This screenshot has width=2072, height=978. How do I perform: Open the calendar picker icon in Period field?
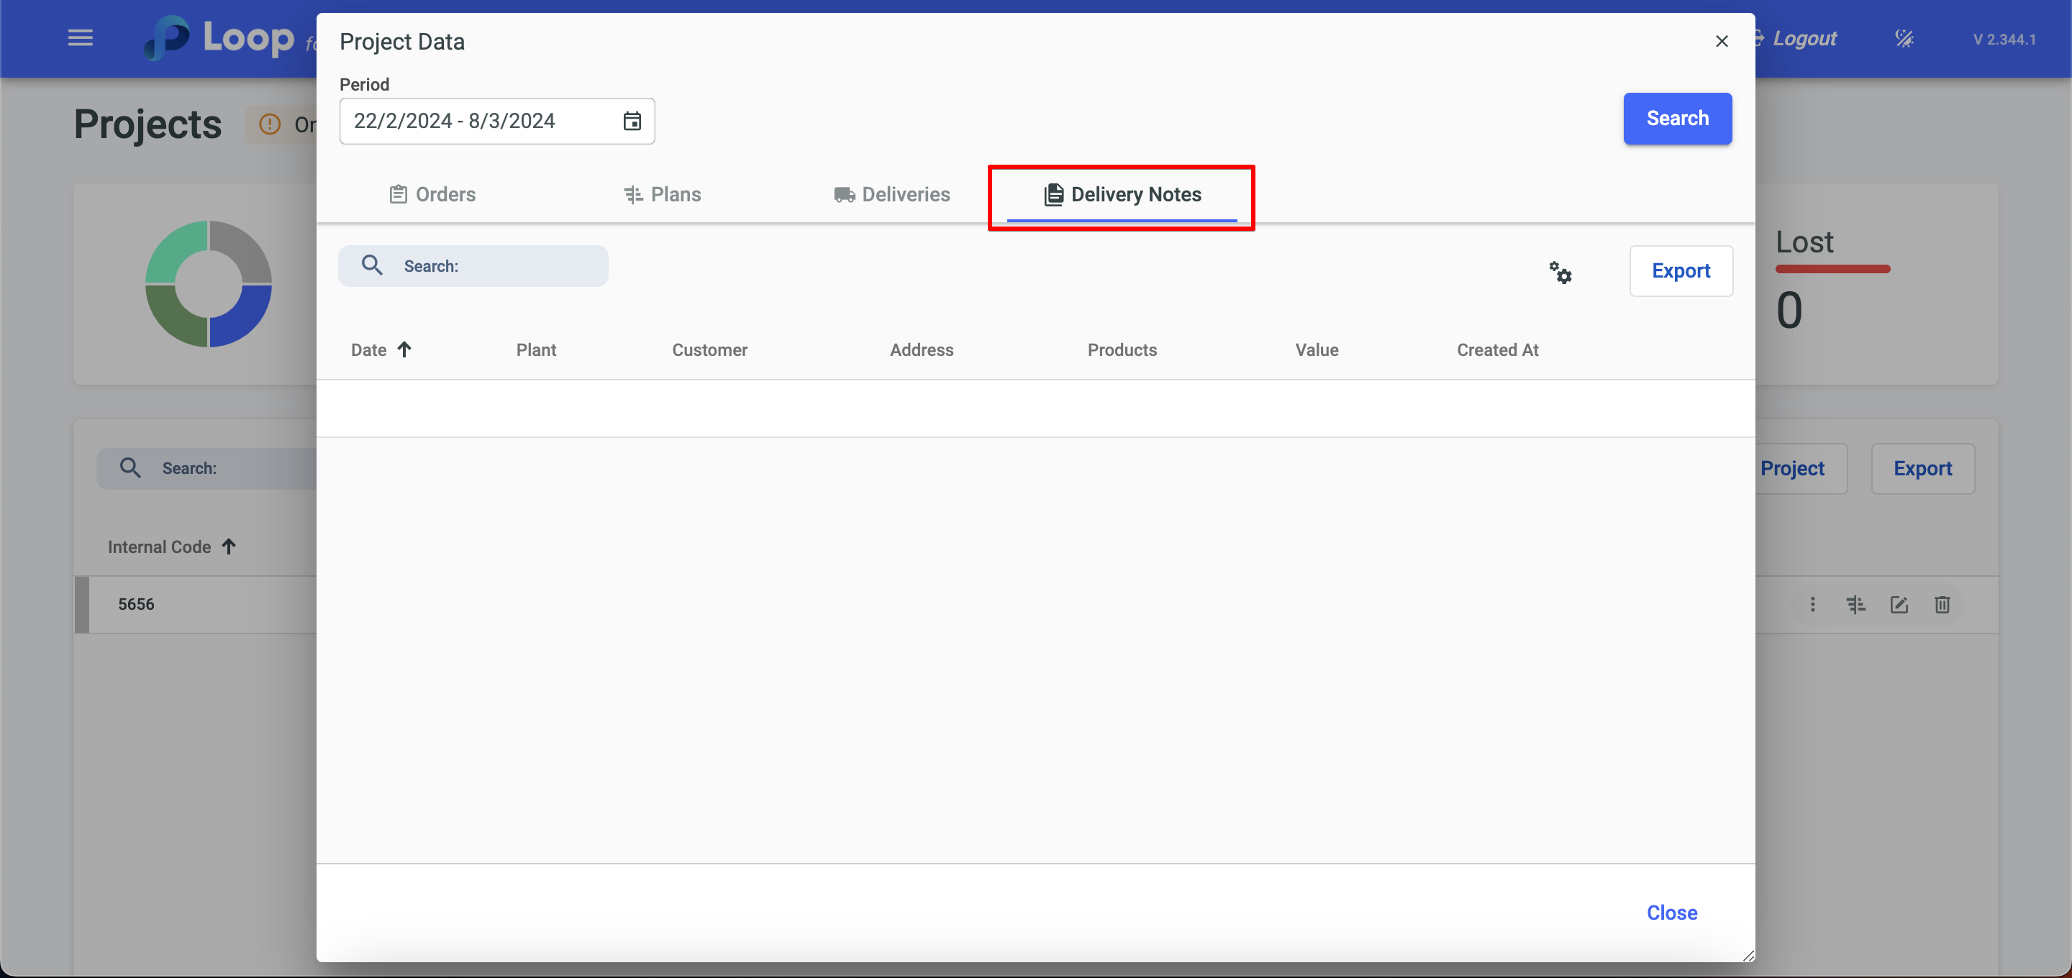632,121
